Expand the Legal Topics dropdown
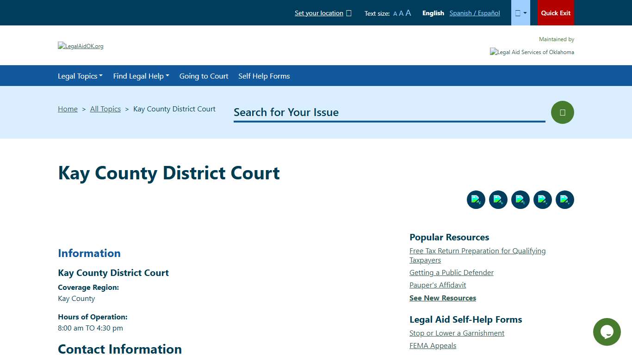 (x=80, y=76)
